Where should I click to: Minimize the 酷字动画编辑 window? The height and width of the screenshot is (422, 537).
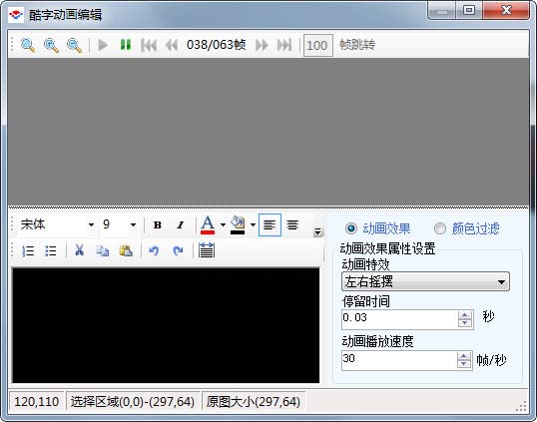(442, 11)
